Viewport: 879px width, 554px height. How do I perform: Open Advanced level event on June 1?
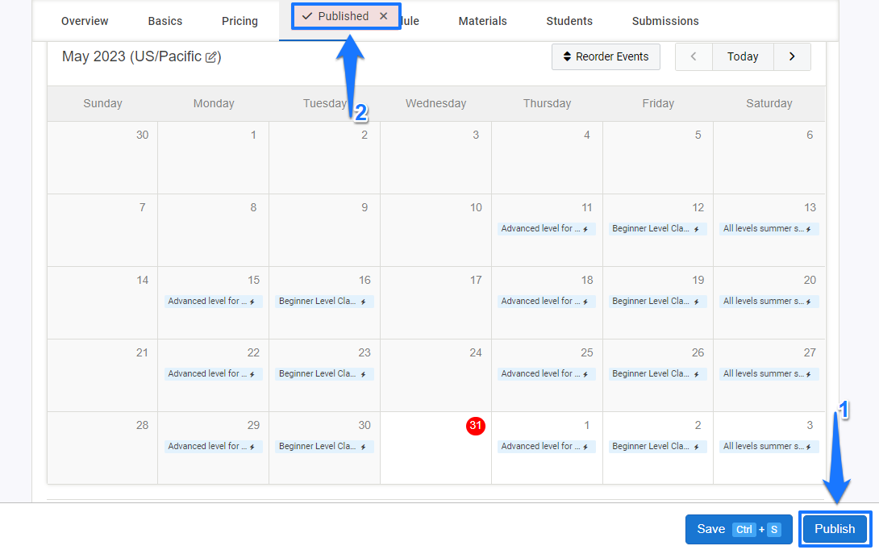tap(546, 446)
